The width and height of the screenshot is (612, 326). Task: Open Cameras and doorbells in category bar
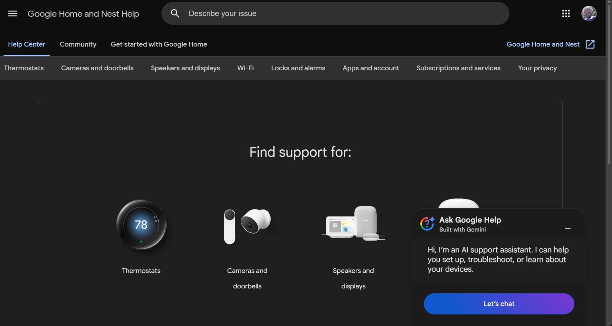97,68
